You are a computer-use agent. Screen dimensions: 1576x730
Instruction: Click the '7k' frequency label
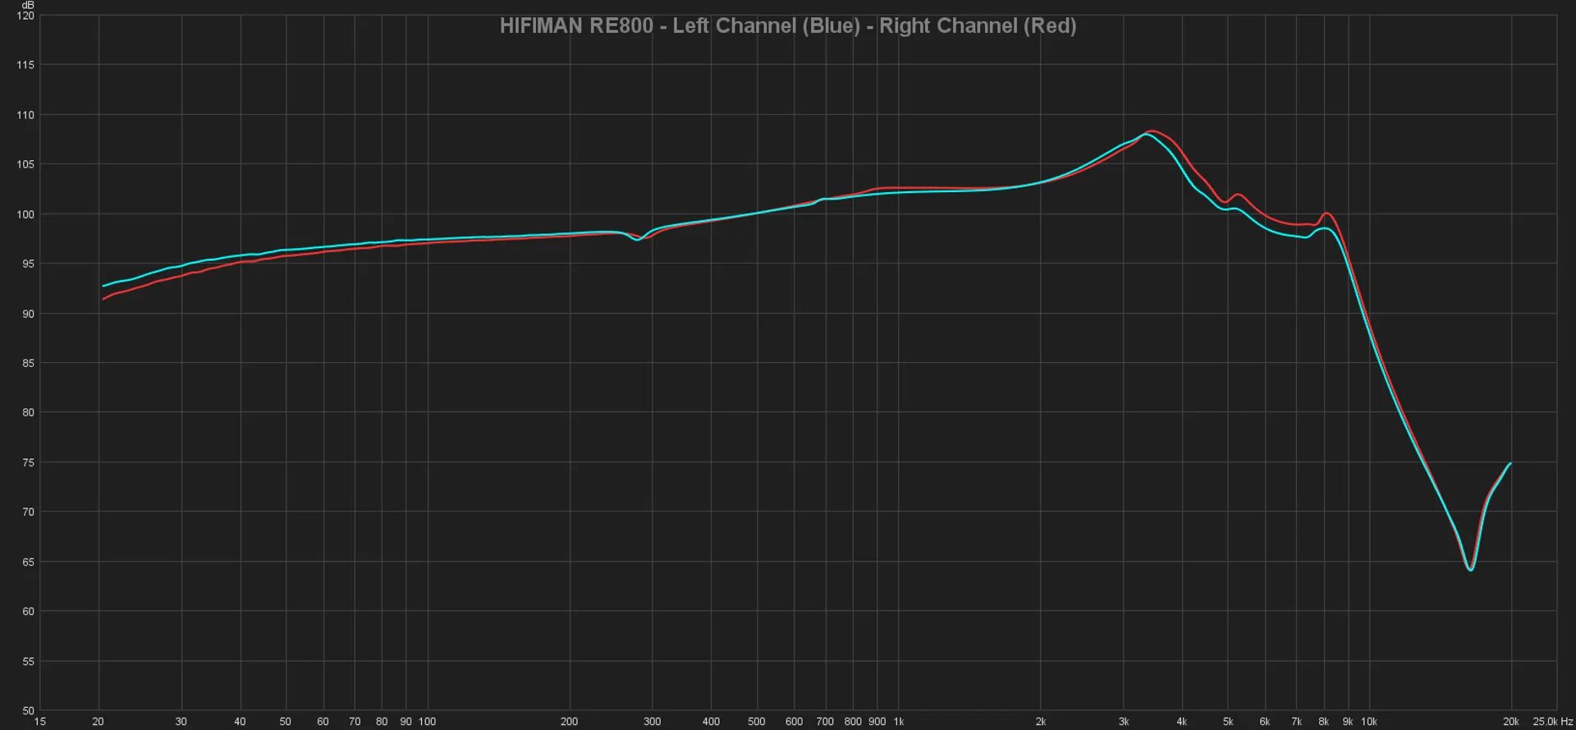(1296, 722)
